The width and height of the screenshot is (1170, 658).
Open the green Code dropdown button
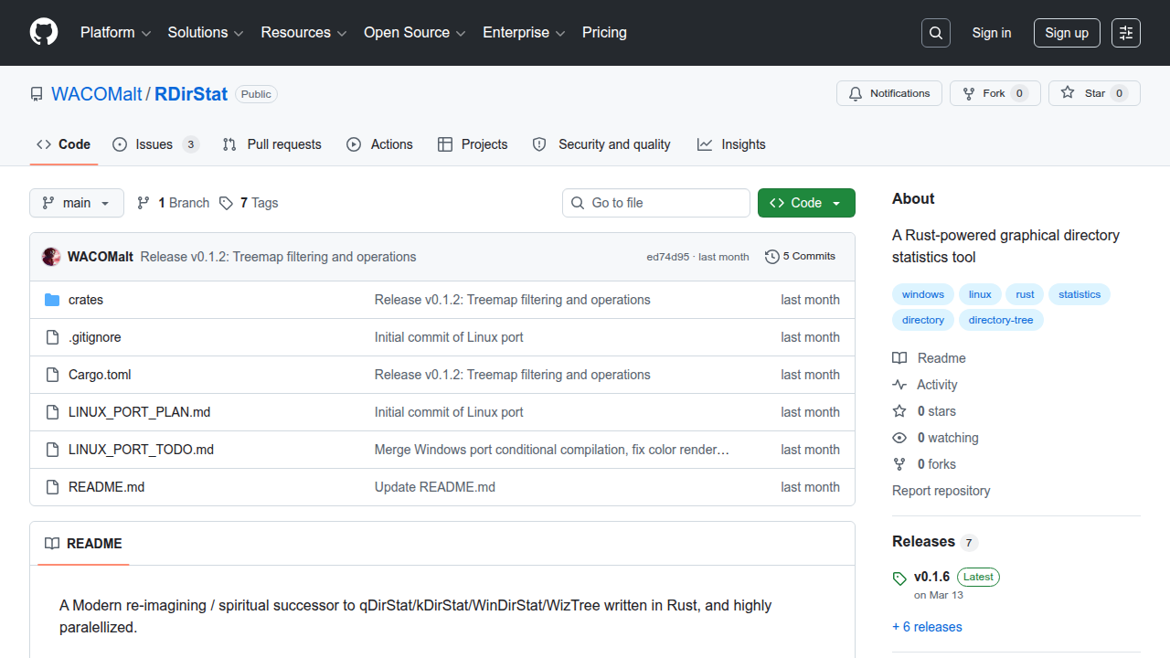[x=806, y=203]
